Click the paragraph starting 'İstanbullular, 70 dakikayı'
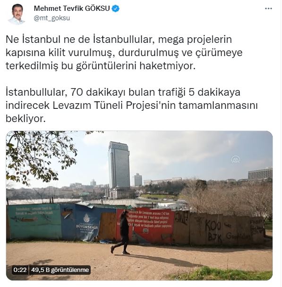The width and height of the screenshot is (282, 287). point(131,105)
